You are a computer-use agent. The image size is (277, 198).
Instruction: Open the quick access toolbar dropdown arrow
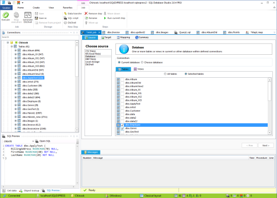coord(23,3)
